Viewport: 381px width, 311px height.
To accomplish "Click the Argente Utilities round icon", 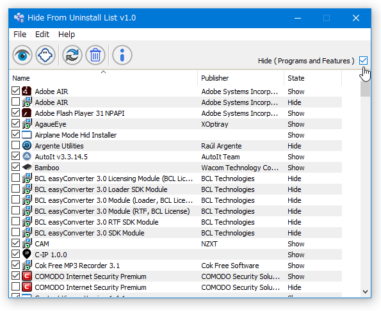I will pos(27,145).
